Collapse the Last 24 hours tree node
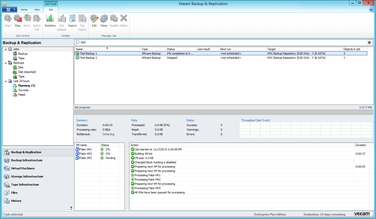Viewport: 376px width, 219px height. [x=6, y=81]
